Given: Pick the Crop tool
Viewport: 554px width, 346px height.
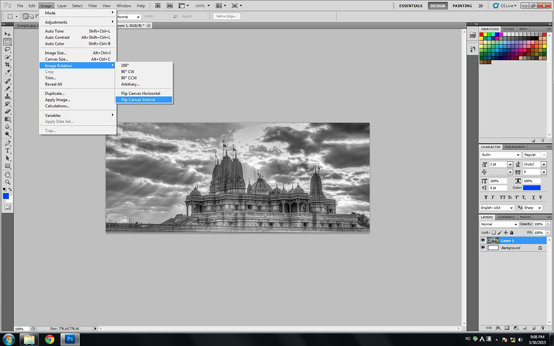Looking at the screenshot, I should point(8,65).
